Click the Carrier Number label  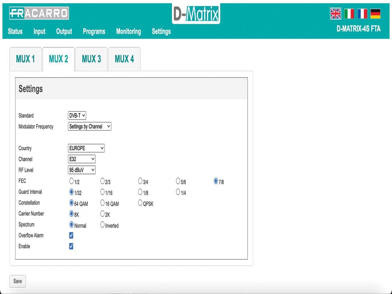click(31, 214)
